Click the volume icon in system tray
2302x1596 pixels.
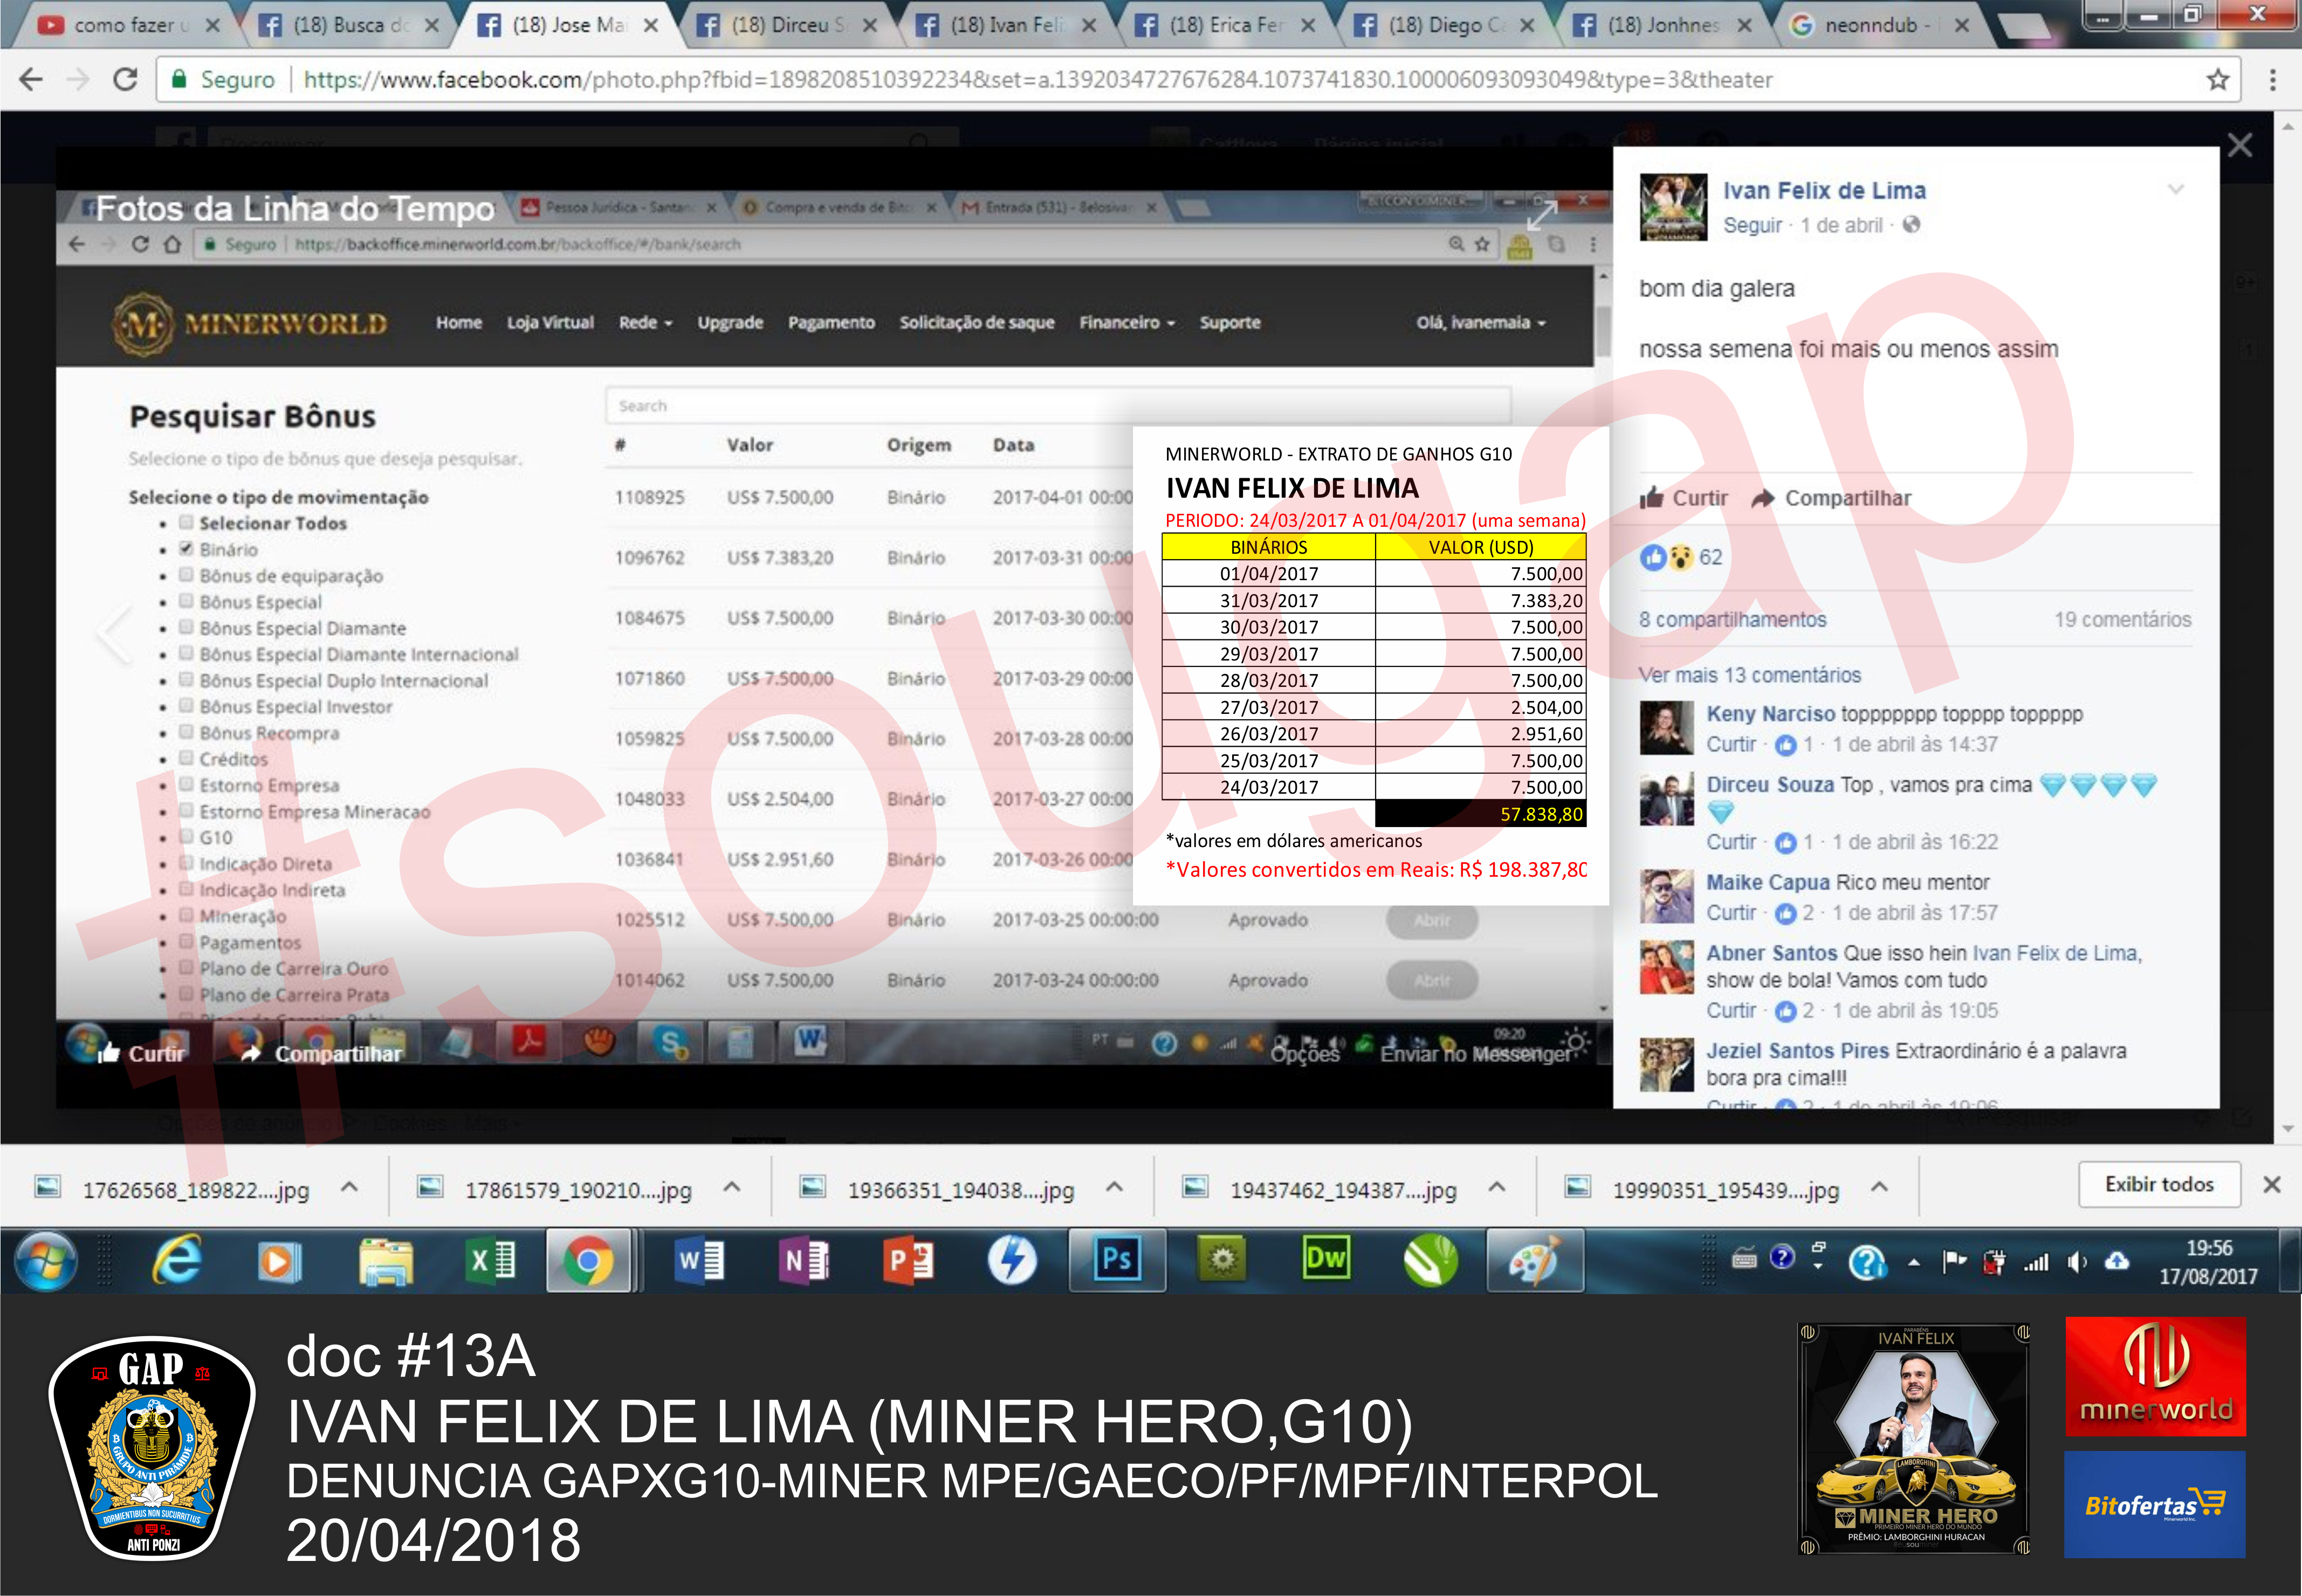(x=2076, y=1262)
